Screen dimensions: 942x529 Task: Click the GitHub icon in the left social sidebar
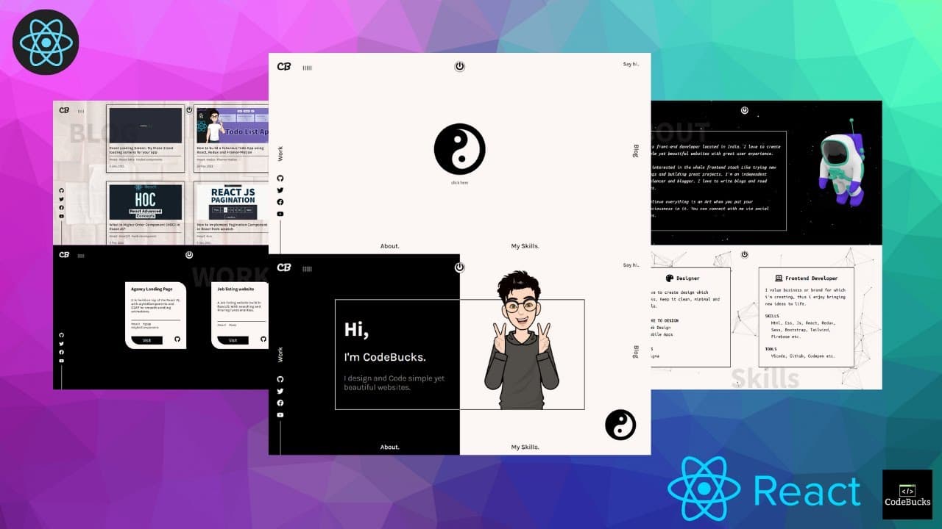point(280,378)
